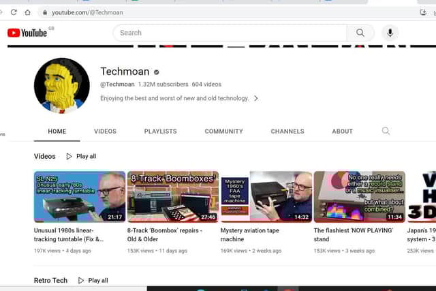Open title 'Mystery aviation tape machine'
This screenshot has height=291, width=436.
[250, 235]
